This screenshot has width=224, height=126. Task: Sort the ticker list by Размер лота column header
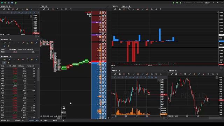pos(30,66)
